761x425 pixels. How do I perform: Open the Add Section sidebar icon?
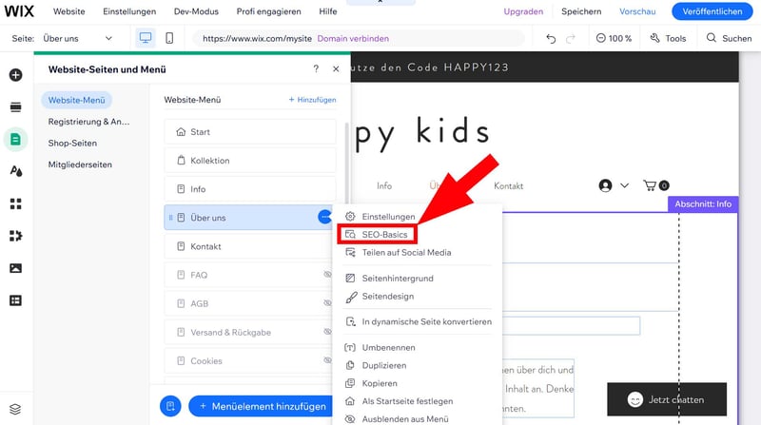(15, 106)
